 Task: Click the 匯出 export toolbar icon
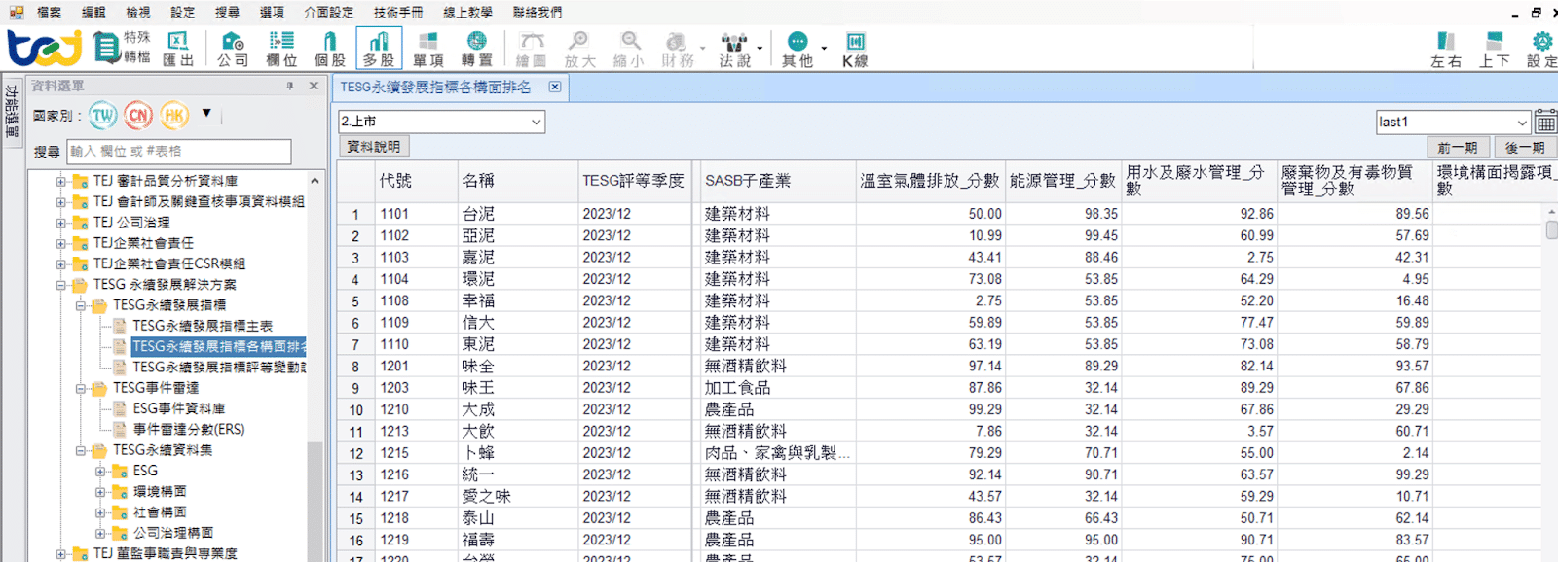pyautogui.click(x=177, y=48)
